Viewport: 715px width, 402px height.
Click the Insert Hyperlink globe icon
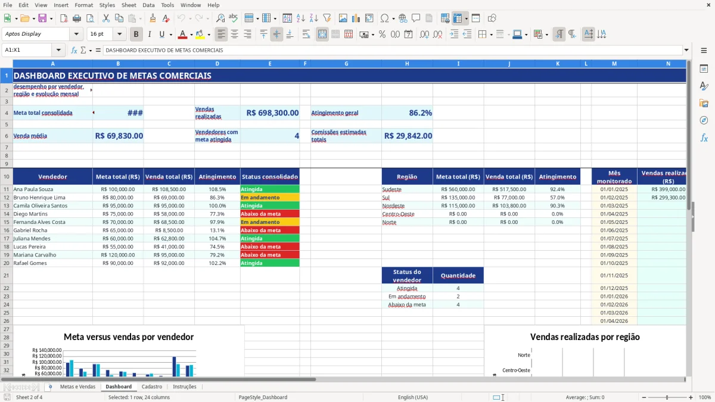tap(403, 18)
